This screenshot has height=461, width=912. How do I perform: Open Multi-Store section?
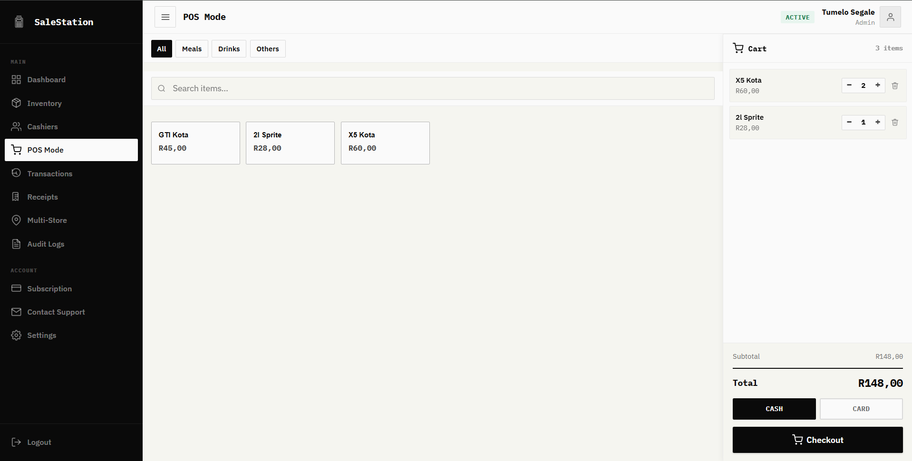(71, 220)
